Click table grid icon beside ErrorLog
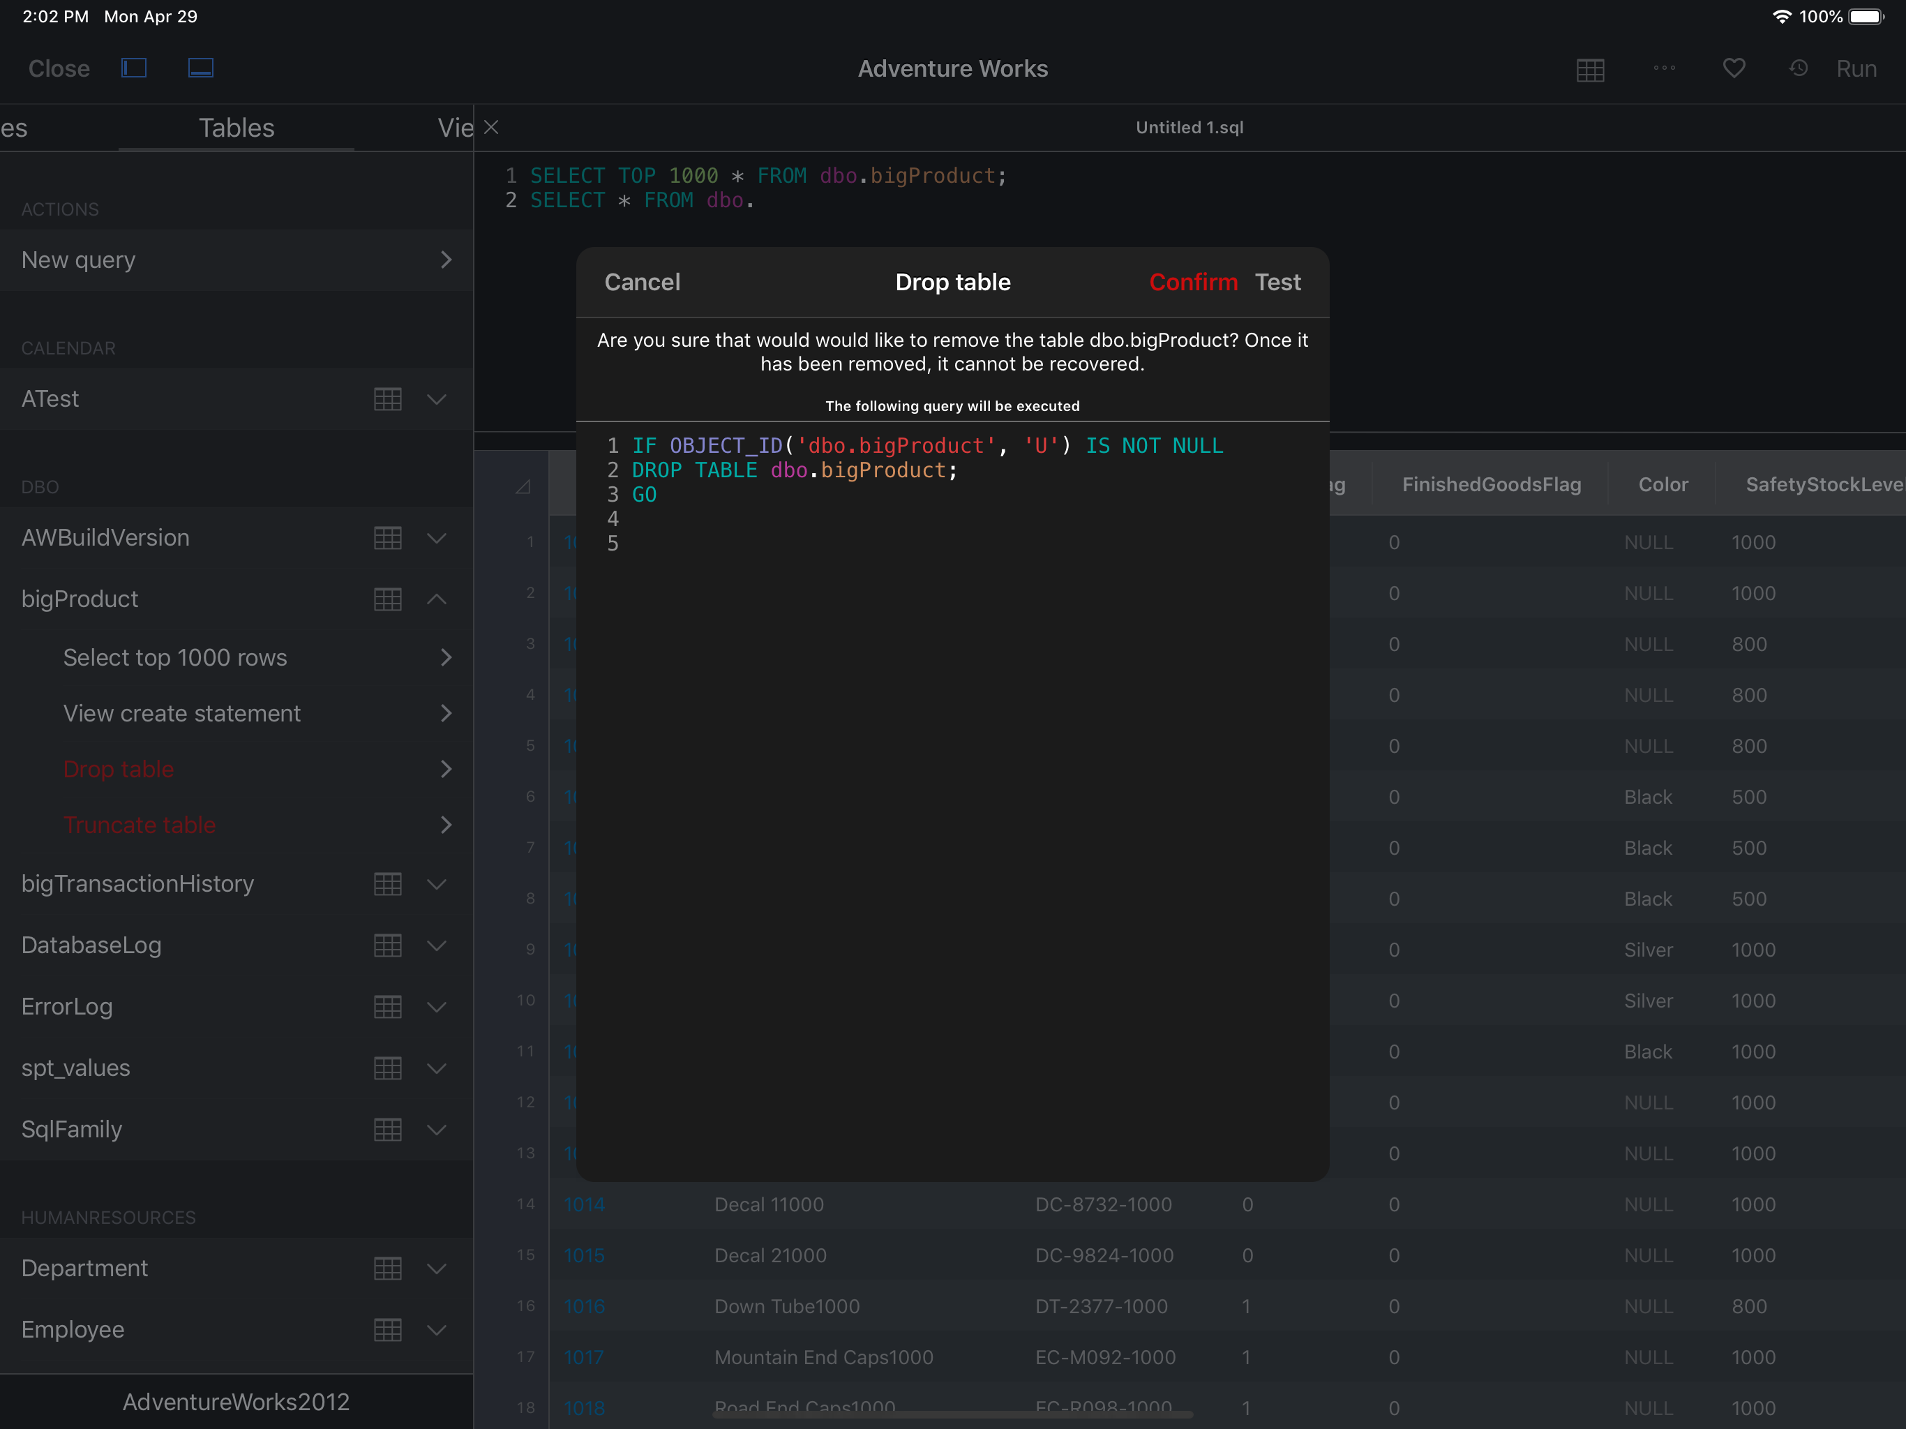Screen dimensions: 1906x1429 (388, 1007)
